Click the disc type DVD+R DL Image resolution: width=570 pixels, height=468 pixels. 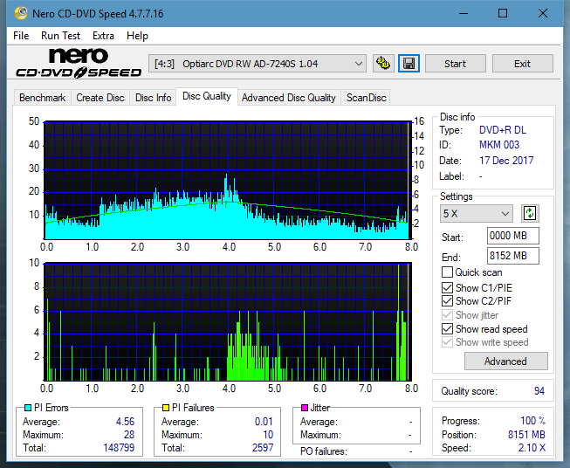(503, 130)
